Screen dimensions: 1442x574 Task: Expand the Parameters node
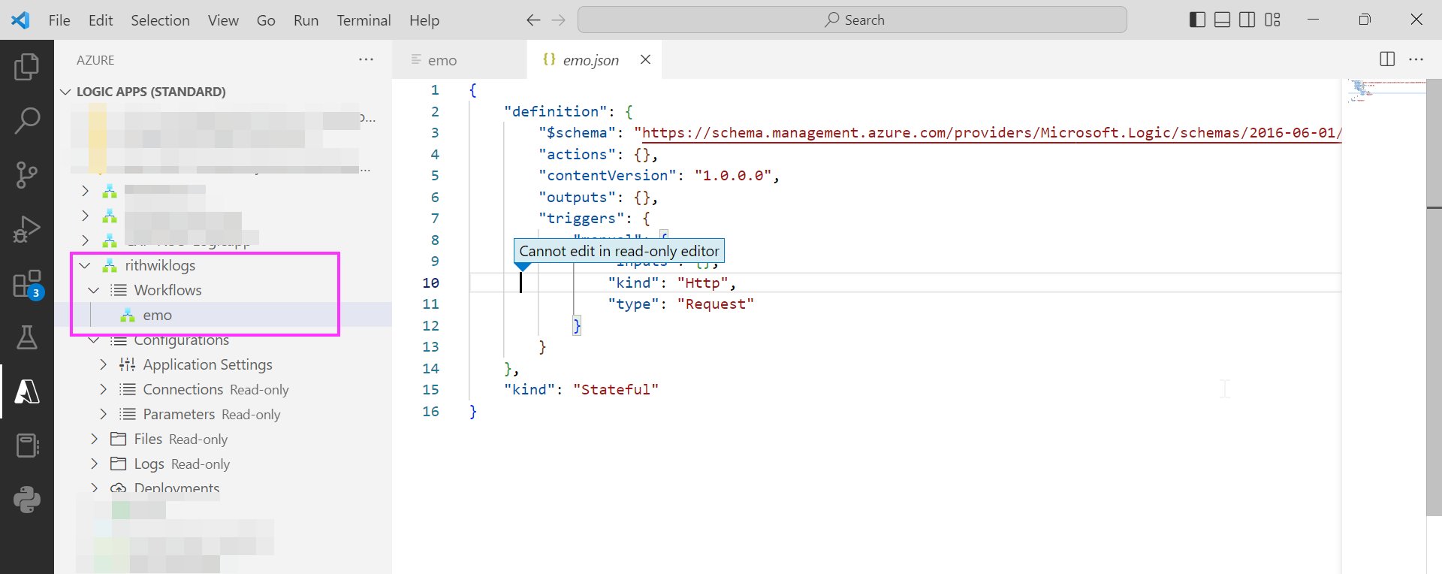click(x=103, y=414)
